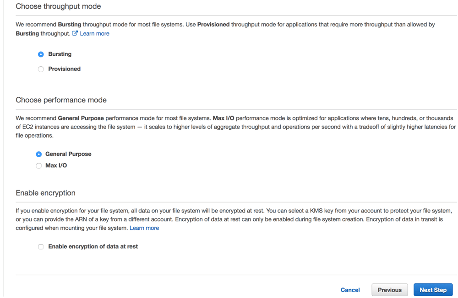Screen dimensions: 458x298
Task: Select the Provisioned throughput mode
Action: [41, 69]
